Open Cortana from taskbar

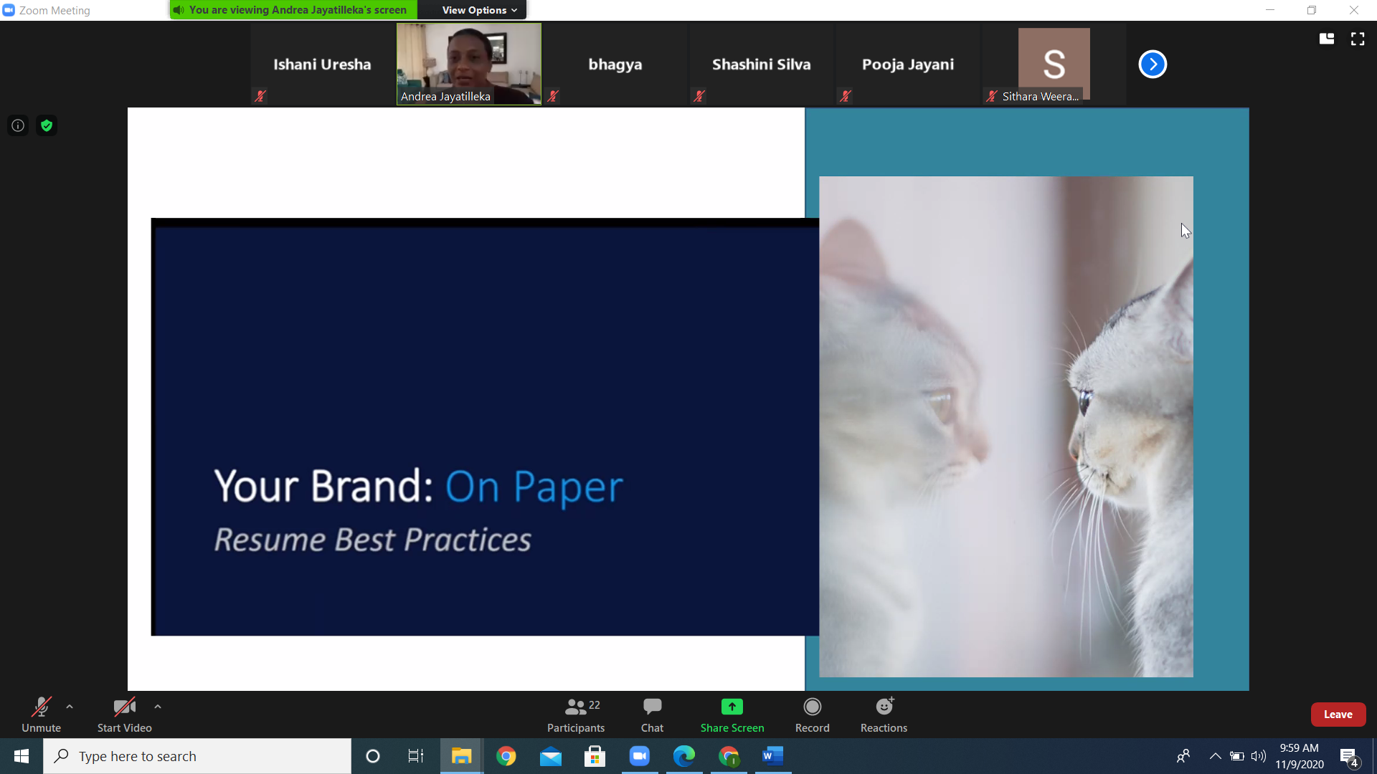coord(372,756)
